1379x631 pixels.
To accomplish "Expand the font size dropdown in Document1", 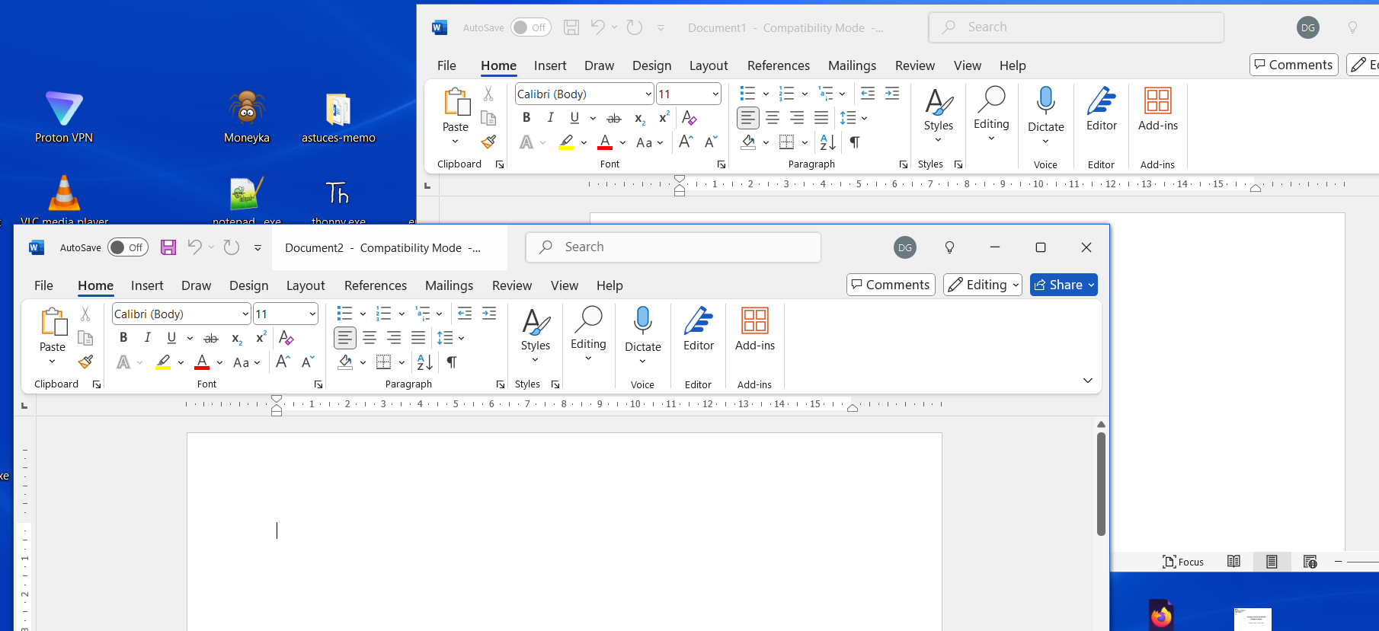I will point(715,94).
